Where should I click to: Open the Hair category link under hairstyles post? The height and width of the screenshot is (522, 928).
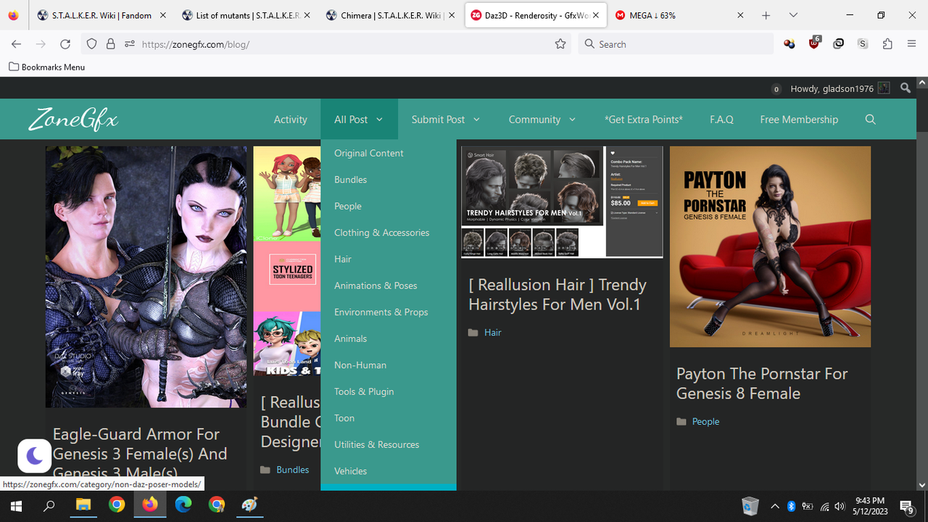pos(493,332)
